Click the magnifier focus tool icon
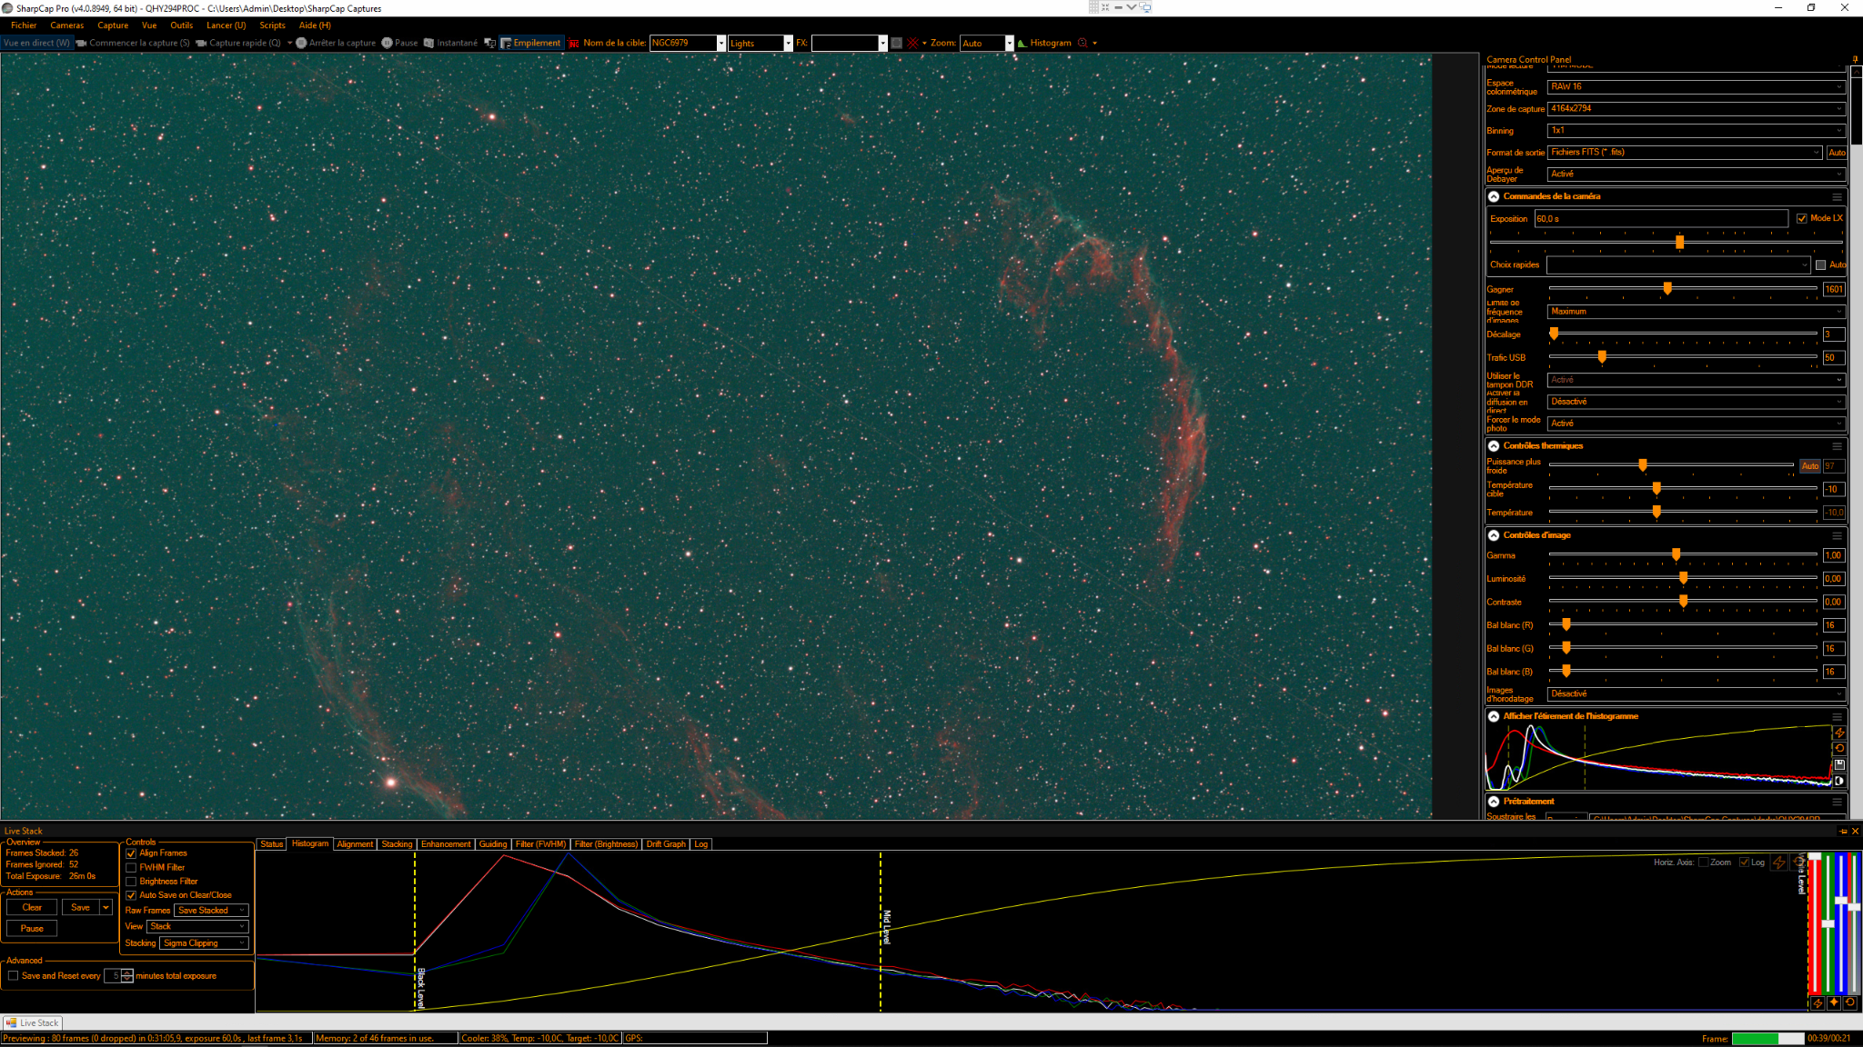1863x1047 pixels. click(1083, 43)
